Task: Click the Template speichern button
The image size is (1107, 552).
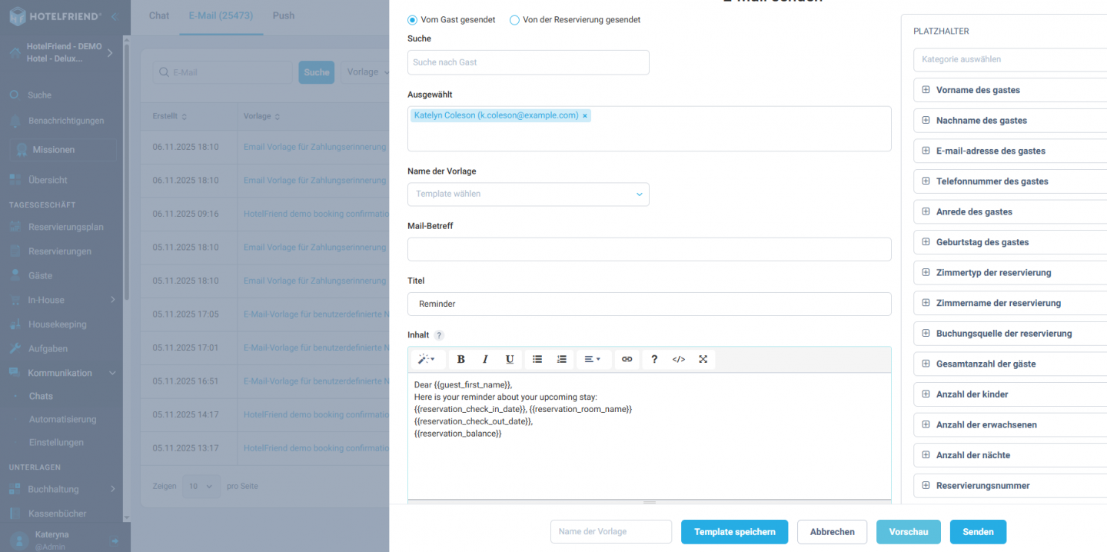Action: (x=734, y=531)
